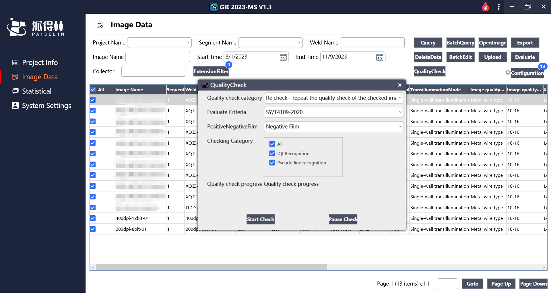Screen dimensions: 551x293
Task: Open the Project Info icon in sidebar
Action: 15,62
